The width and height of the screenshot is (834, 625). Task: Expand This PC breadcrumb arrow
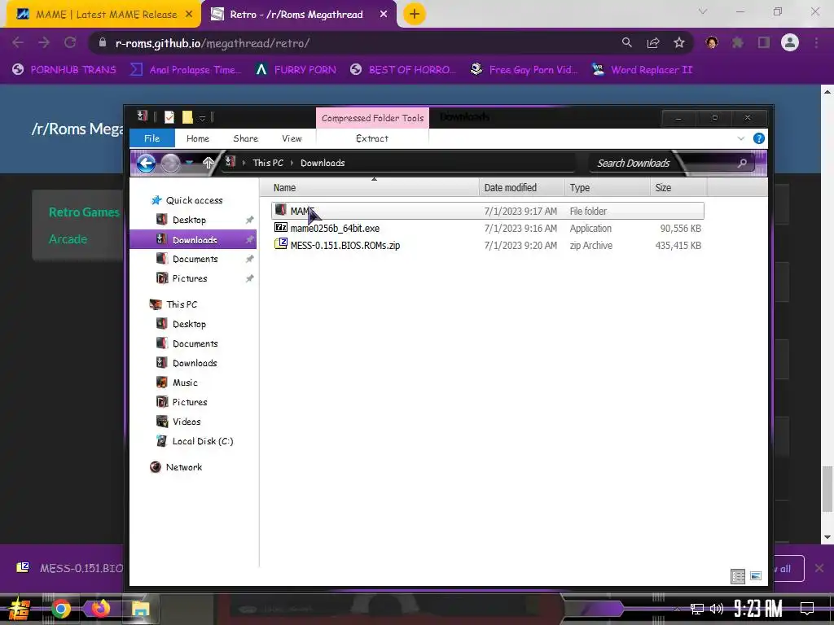[292, 163]
